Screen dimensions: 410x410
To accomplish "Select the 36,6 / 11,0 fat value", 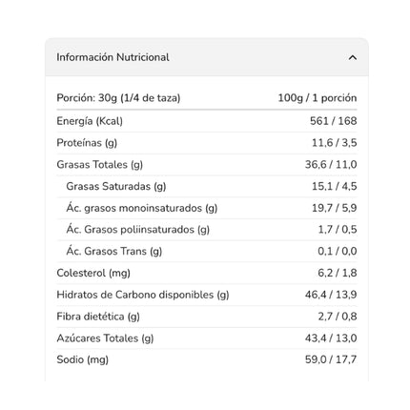I will [331, 165].
